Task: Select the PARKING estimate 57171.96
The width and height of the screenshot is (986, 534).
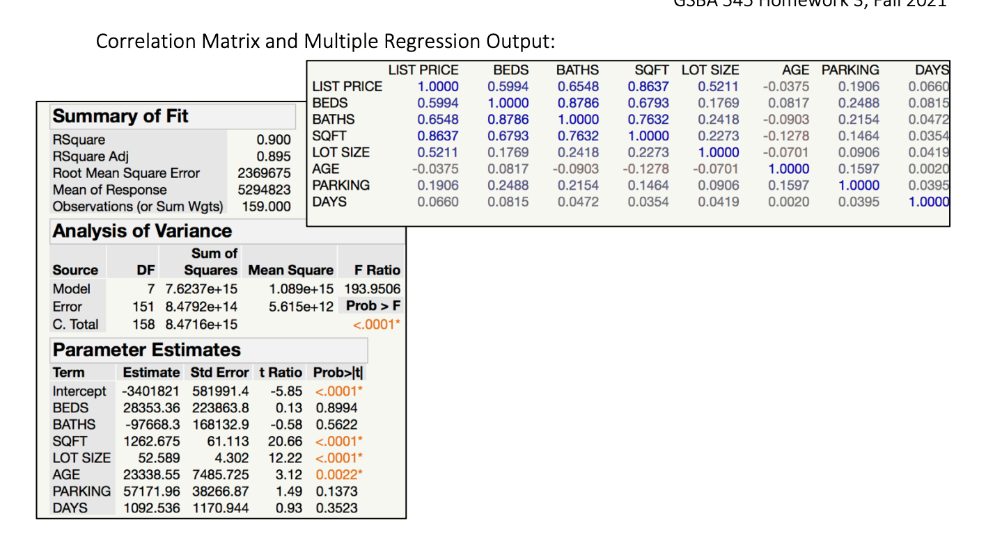Action: point(151,491)
